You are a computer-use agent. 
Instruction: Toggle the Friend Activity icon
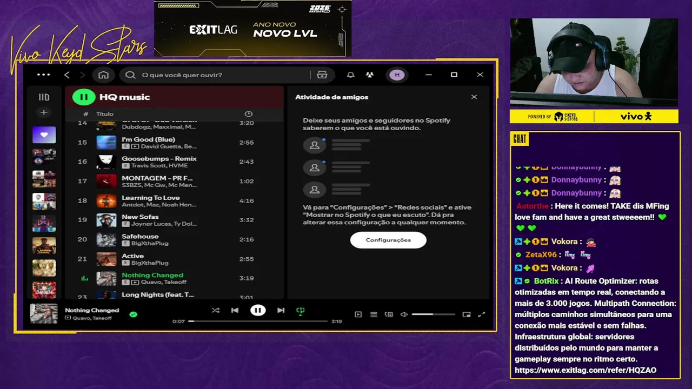click(369, 75)
